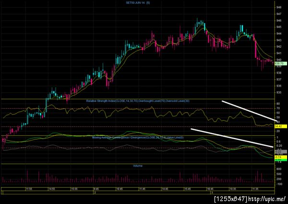Image resolution: width=288 pixels, height=204 pixels.
Task: Click the day 2 segment in date bar
Action: coord(152,192)
